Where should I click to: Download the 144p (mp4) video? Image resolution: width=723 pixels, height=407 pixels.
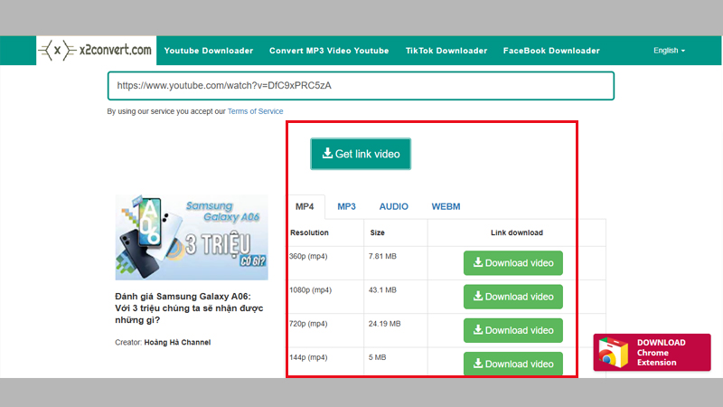513,364
